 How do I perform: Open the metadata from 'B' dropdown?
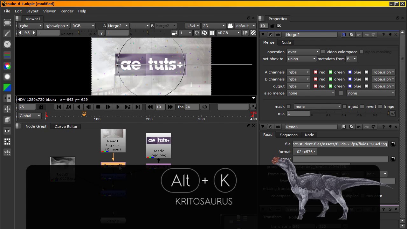351,59
